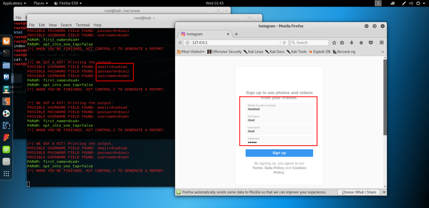
Task: Open a new tab in Firefox
Action: coord(236,35)
